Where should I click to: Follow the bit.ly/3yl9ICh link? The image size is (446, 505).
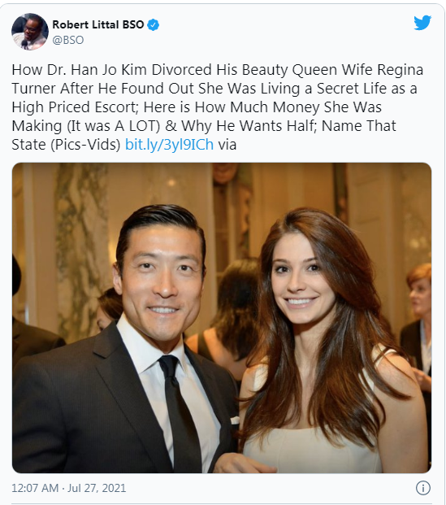[169, 145]
